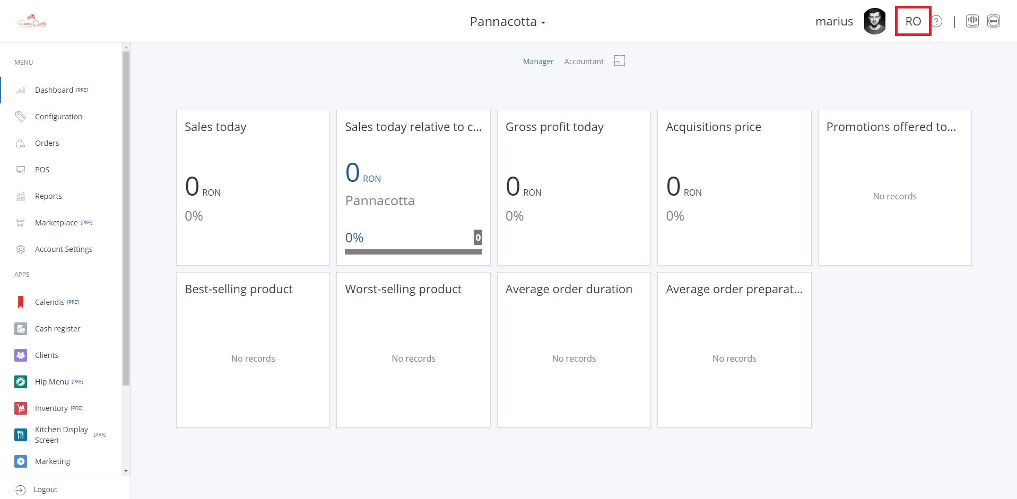Click the help question mark icon
The width and height of the screenshot is (1017, 499).
pyautogui.click(x=937, y=22)
